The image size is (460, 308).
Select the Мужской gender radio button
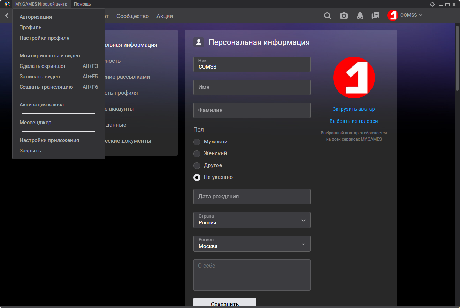[197, 142]
